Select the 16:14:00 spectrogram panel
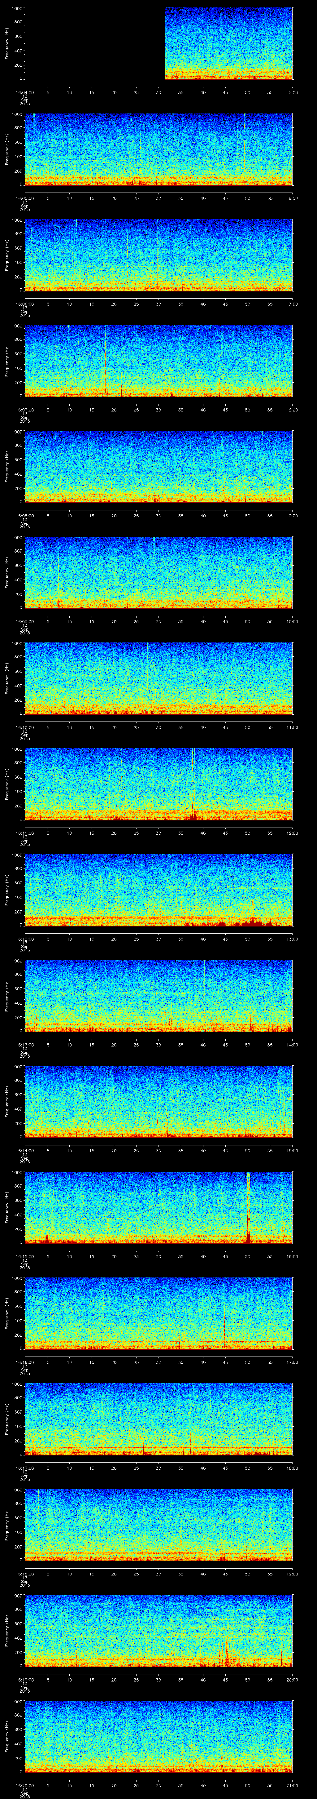317x1799 pixels. [158, 1101]
